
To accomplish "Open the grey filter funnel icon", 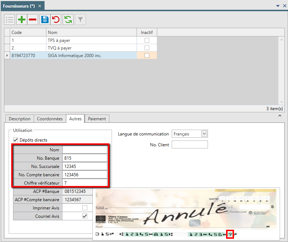I will 80,20.
